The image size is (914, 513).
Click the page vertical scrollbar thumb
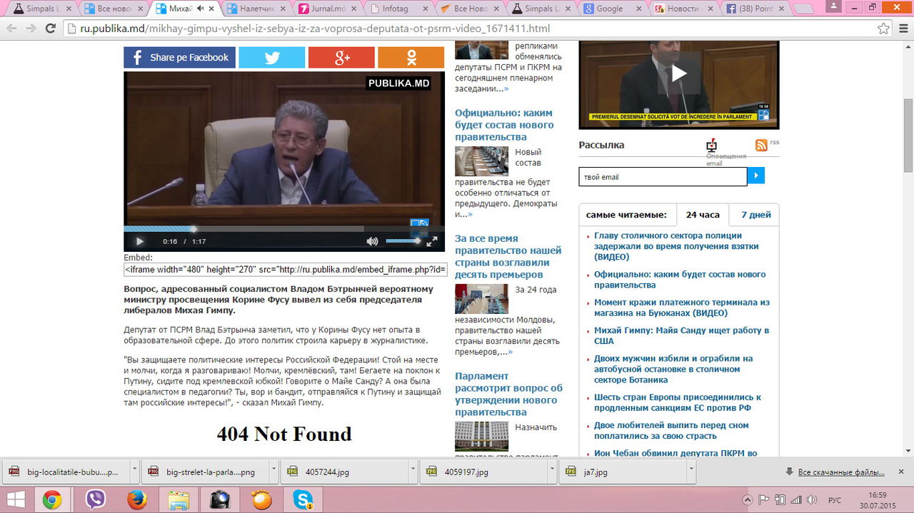pos(908,134)
